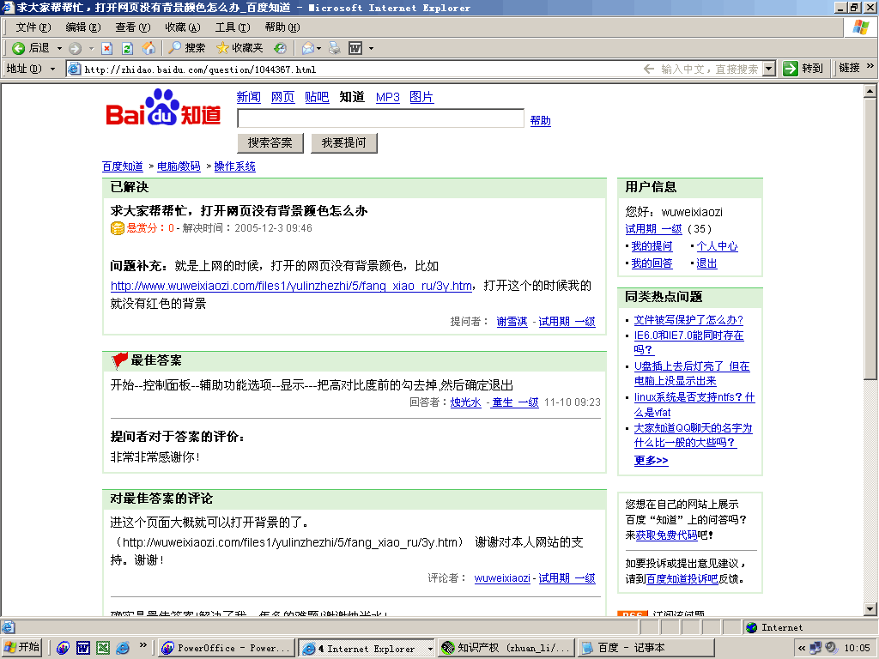Expand the Edit with Word dropdown arrow
The height and width of the screenshot is (659, 879).
tap(371, 49)
